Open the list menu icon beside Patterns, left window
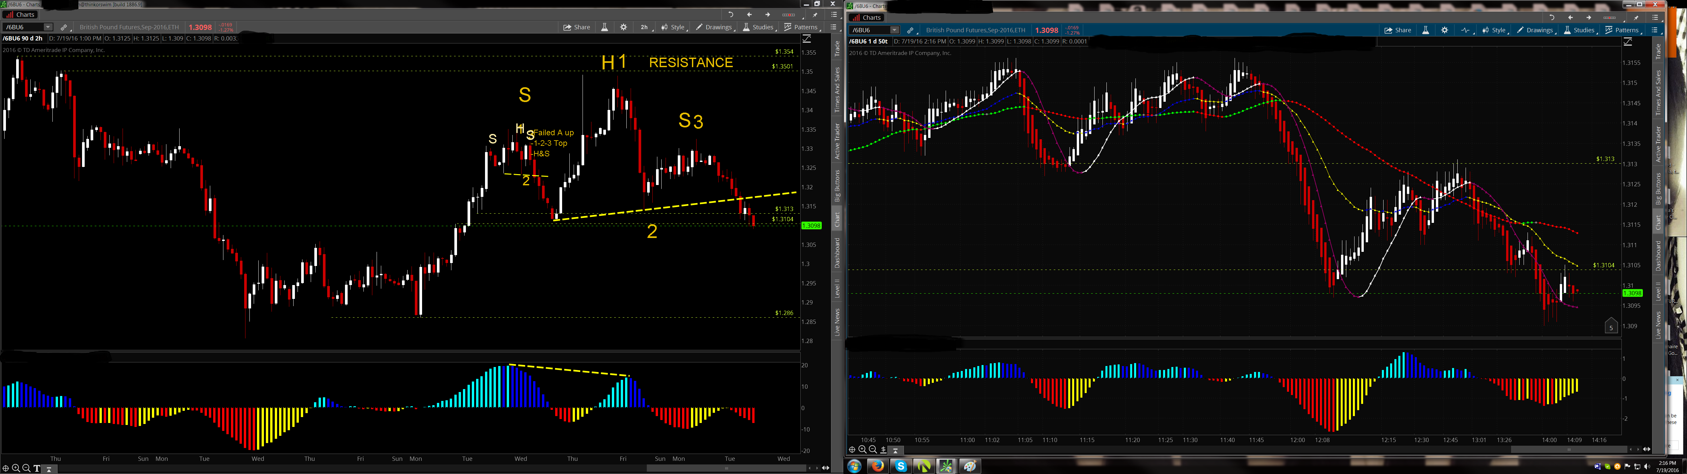The image size is (1687, 474). (x=834, y=28)
